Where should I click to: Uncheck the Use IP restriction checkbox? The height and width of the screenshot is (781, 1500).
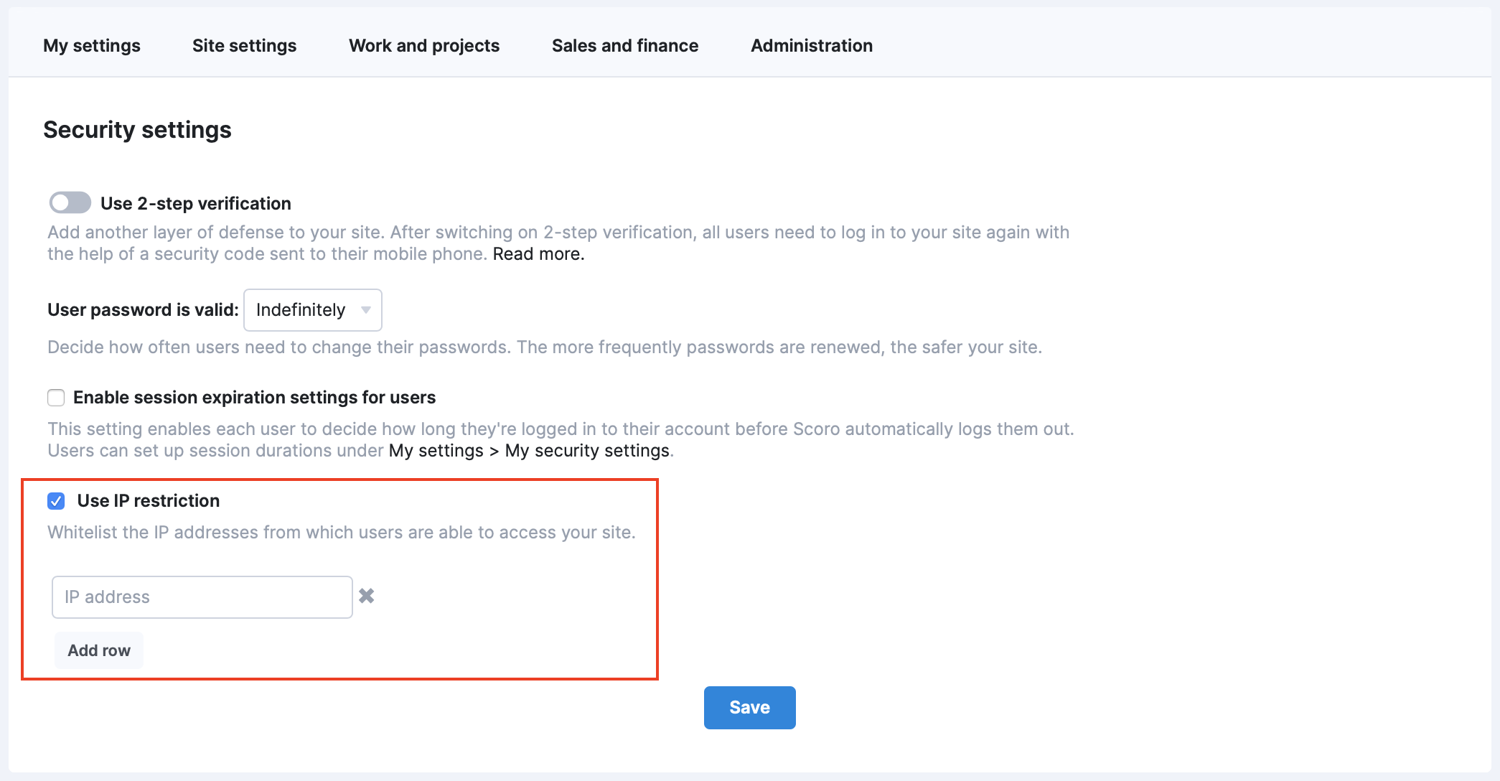[56, 501]
